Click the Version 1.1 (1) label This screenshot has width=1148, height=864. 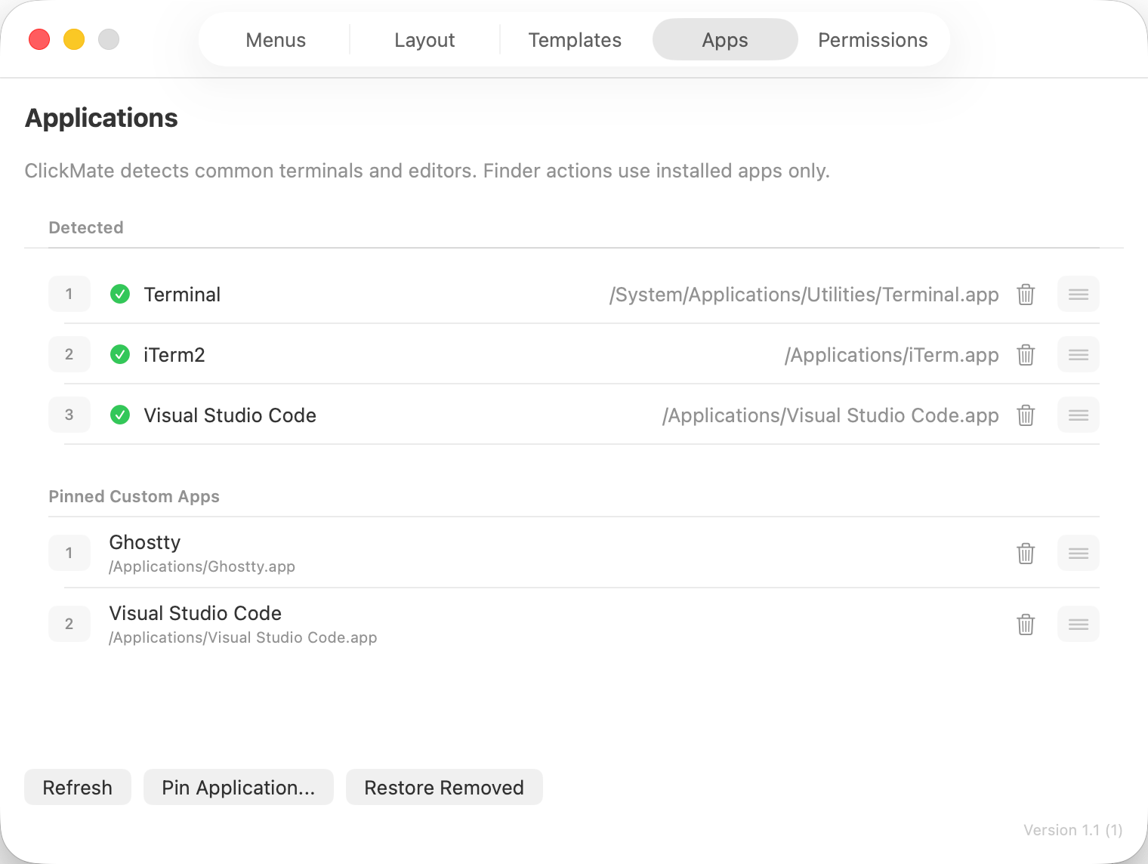1073,830
